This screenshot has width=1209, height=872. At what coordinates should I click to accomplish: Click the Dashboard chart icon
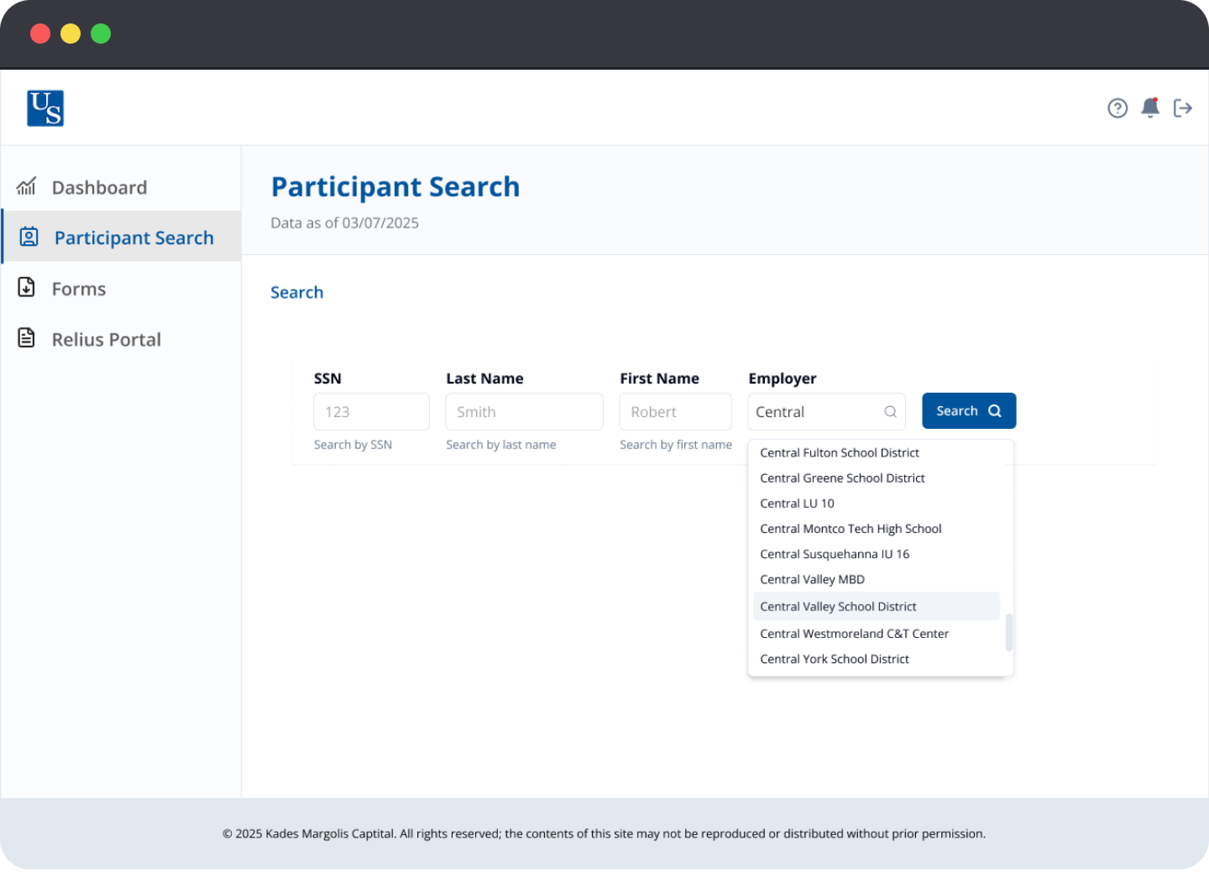[26, 187]
